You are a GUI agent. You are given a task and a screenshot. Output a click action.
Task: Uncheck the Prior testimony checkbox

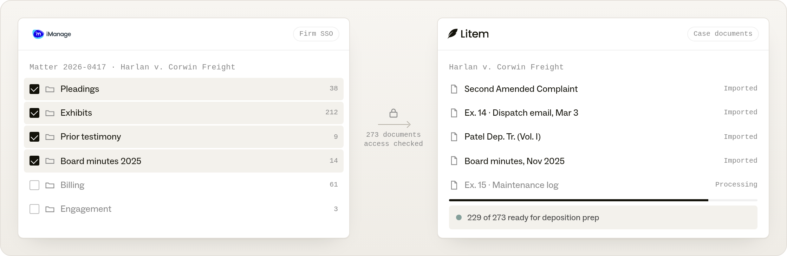(x=34, y=137)
